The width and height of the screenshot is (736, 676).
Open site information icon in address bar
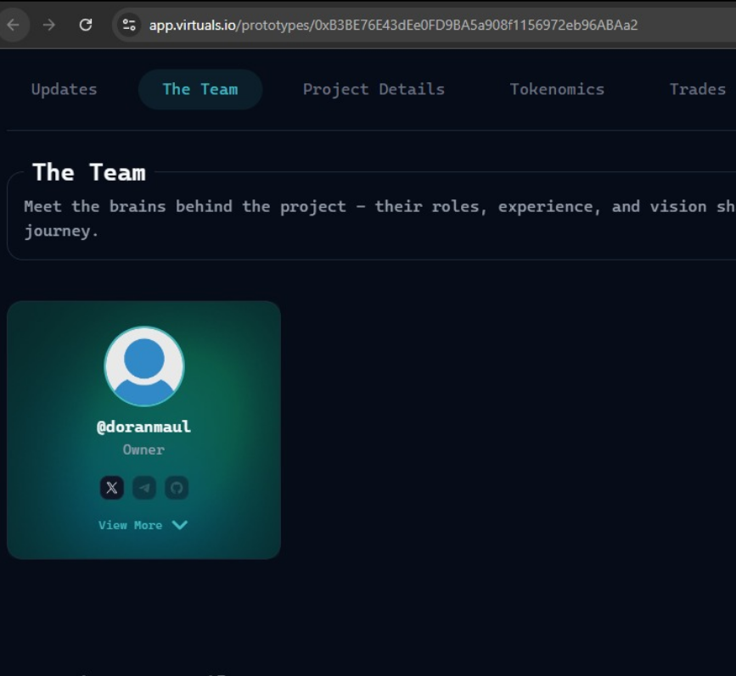129,25
